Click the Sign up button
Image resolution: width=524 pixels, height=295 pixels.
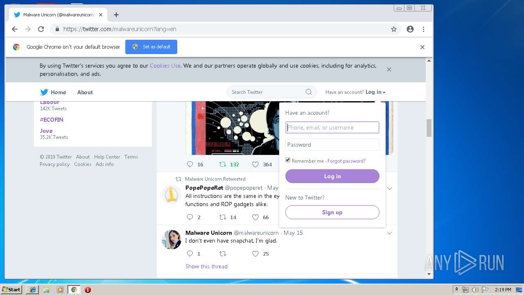(332, 212)
